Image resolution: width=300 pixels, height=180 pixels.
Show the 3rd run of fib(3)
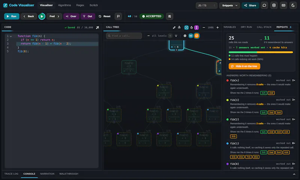279,112
